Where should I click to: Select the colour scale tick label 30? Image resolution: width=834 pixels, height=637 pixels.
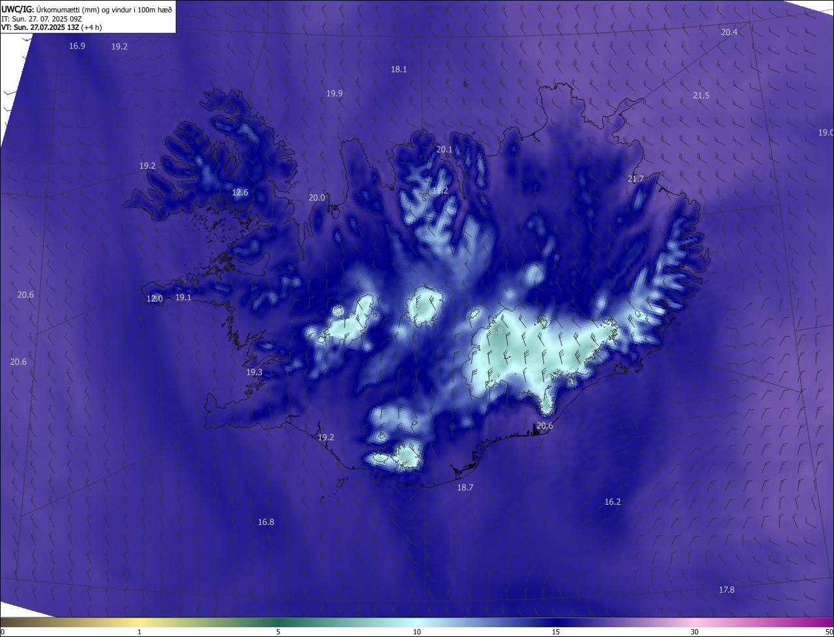click(x=695, y=632)
